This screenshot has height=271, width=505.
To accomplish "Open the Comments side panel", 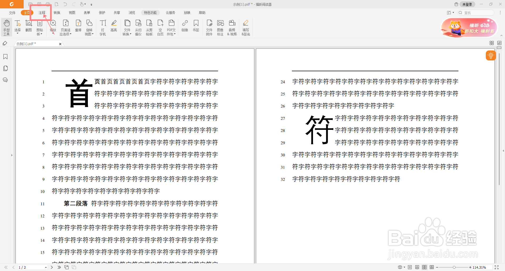I will coord(5,80).
